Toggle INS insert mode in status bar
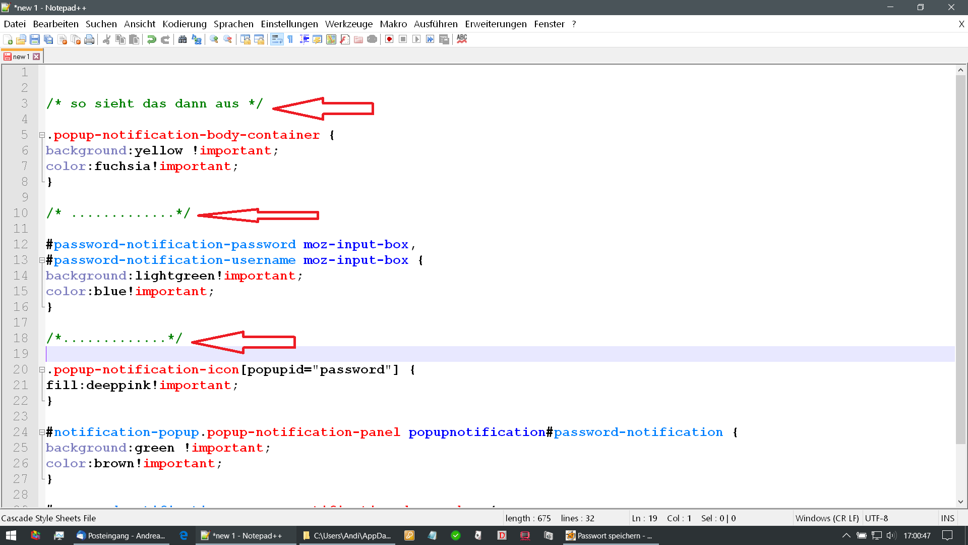 coord(947,518)
